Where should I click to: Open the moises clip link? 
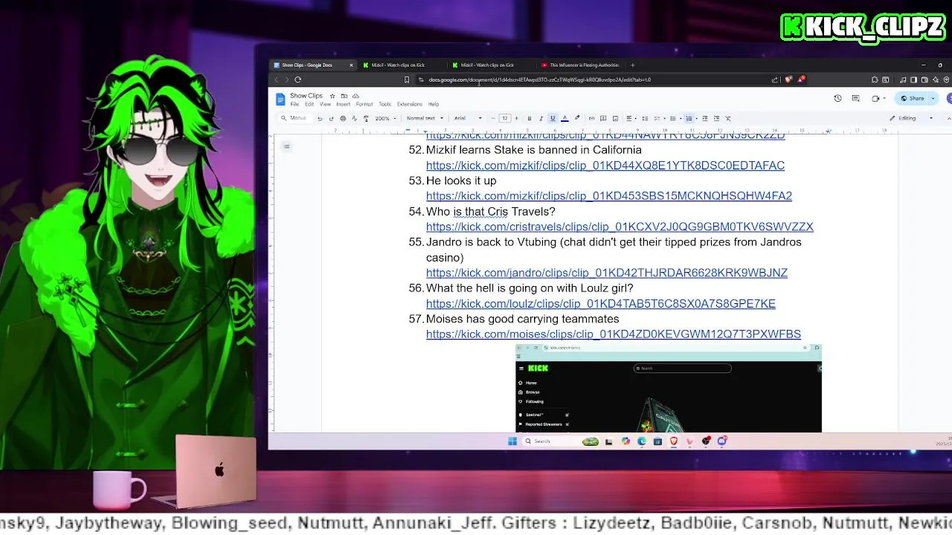[x=614, y=334]
